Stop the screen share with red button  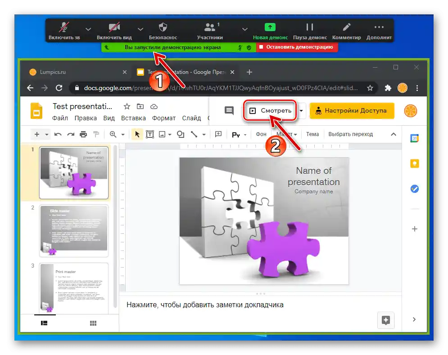[x=297, y=47]
